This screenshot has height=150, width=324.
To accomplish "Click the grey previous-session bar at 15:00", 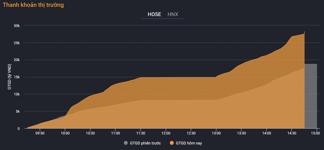I will pos(311,96).
